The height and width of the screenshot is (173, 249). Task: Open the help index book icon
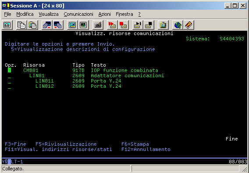[189, 25]
